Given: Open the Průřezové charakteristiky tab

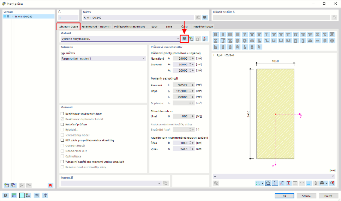Looking at the screenshot, I should 130,26.
